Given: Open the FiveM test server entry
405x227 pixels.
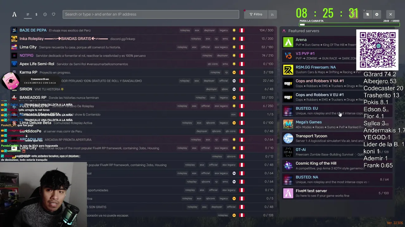Looking at the screenshot, I should click(337, 193).
